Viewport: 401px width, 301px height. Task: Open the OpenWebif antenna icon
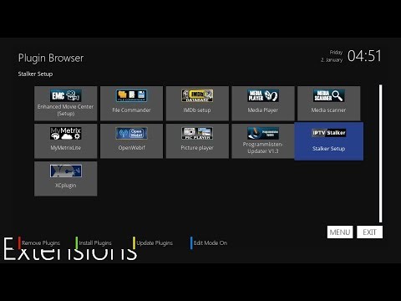pos(131,133)
